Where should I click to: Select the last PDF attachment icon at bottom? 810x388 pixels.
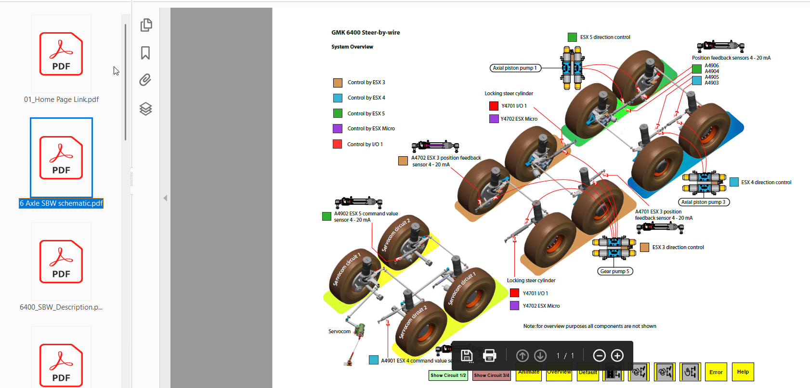tap(61, 365)
